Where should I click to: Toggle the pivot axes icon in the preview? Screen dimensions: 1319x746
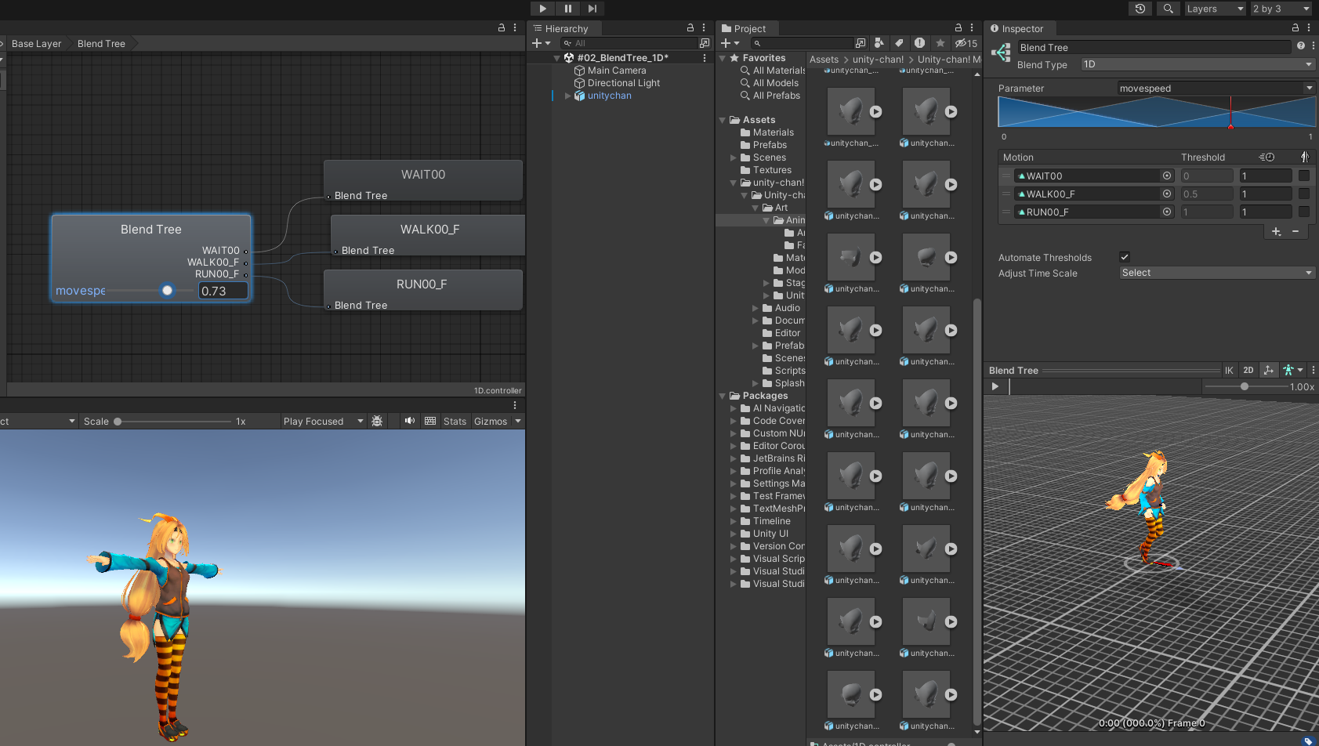pyautogui.click(x=1269, y=371)
